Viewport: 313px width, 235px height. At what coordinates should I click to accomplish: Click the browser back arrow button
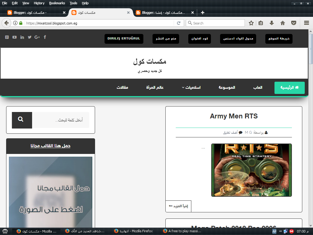tap(6, 23)
